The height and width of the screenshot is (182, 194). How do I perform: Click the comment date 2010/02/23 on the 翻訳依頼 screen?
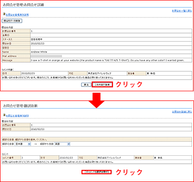[66, 158]
